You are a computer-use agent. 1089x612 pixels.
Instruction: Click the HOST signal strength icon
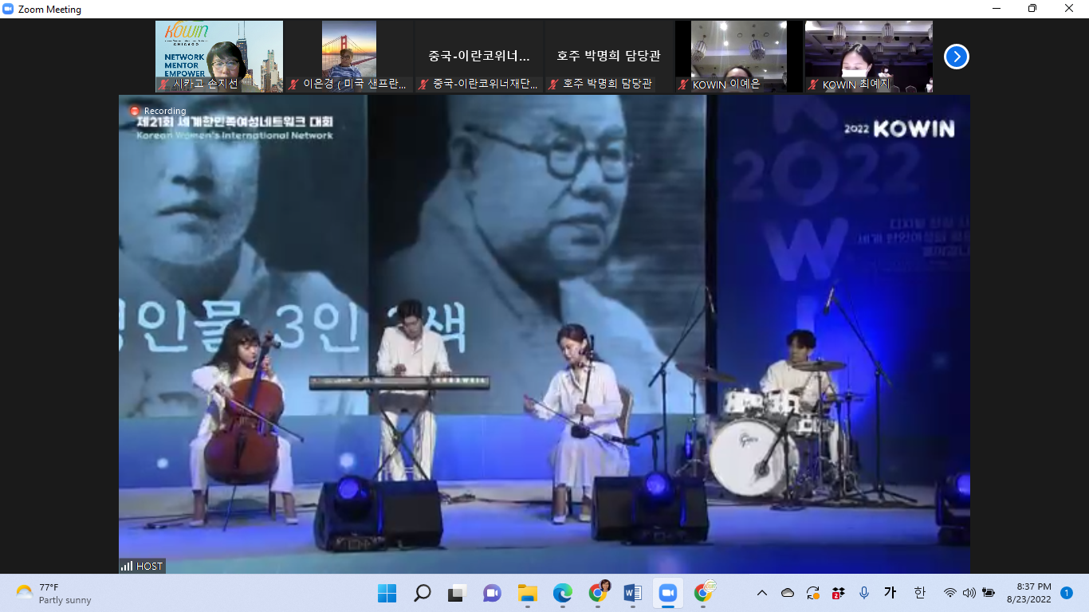pos(127,566)
